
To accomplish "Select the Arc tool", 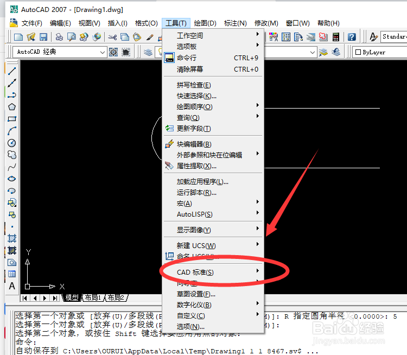I will point(12,131).
